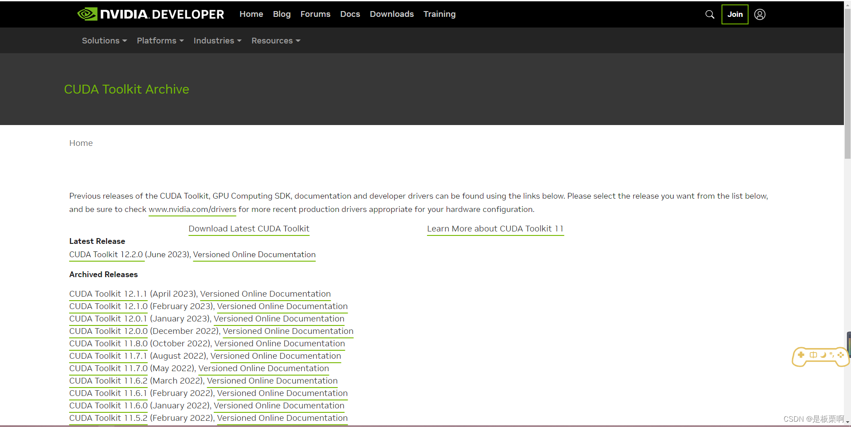Open Versioned Online Documentation for 11.6.2
Viewport: 851px width, 427px height.
[x=272, y=381]
